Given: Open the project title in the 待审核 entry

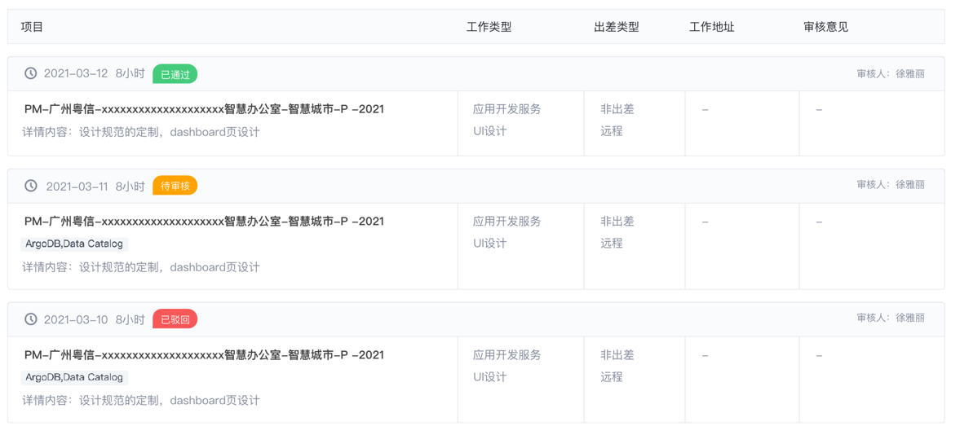Looking at the screenshot, I should pos(204,221).
